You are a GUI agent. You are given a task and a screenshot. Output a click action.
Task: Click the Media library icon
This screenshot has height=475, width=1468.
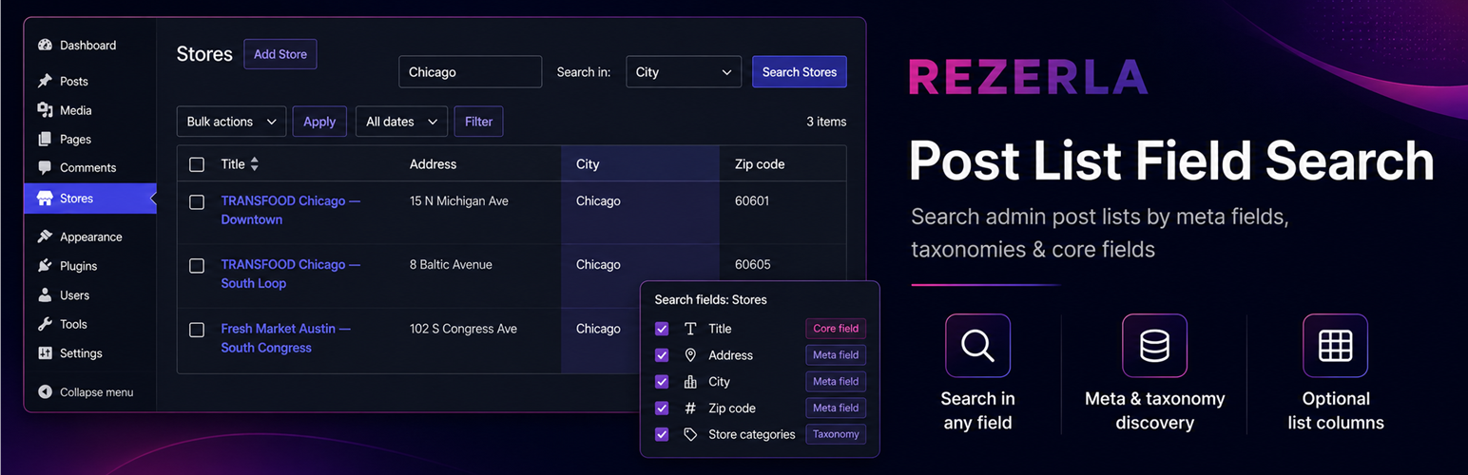tap(45, 110)
